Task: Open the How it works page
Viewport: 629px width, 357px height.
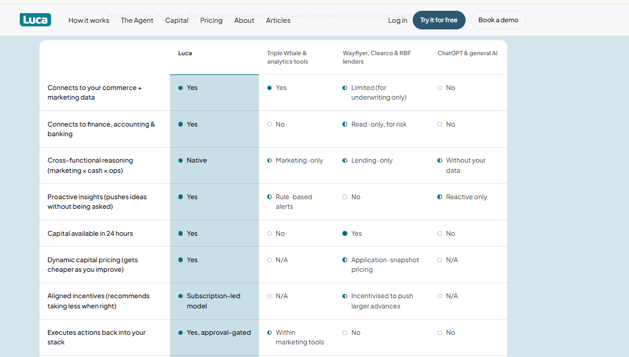Action: (89, 20)
